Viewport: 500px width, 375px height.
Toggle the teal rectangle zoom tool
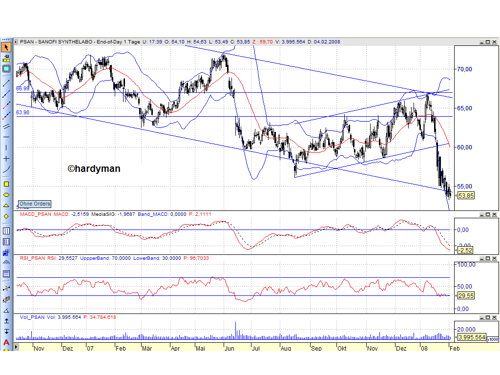(x=6, y=69)
